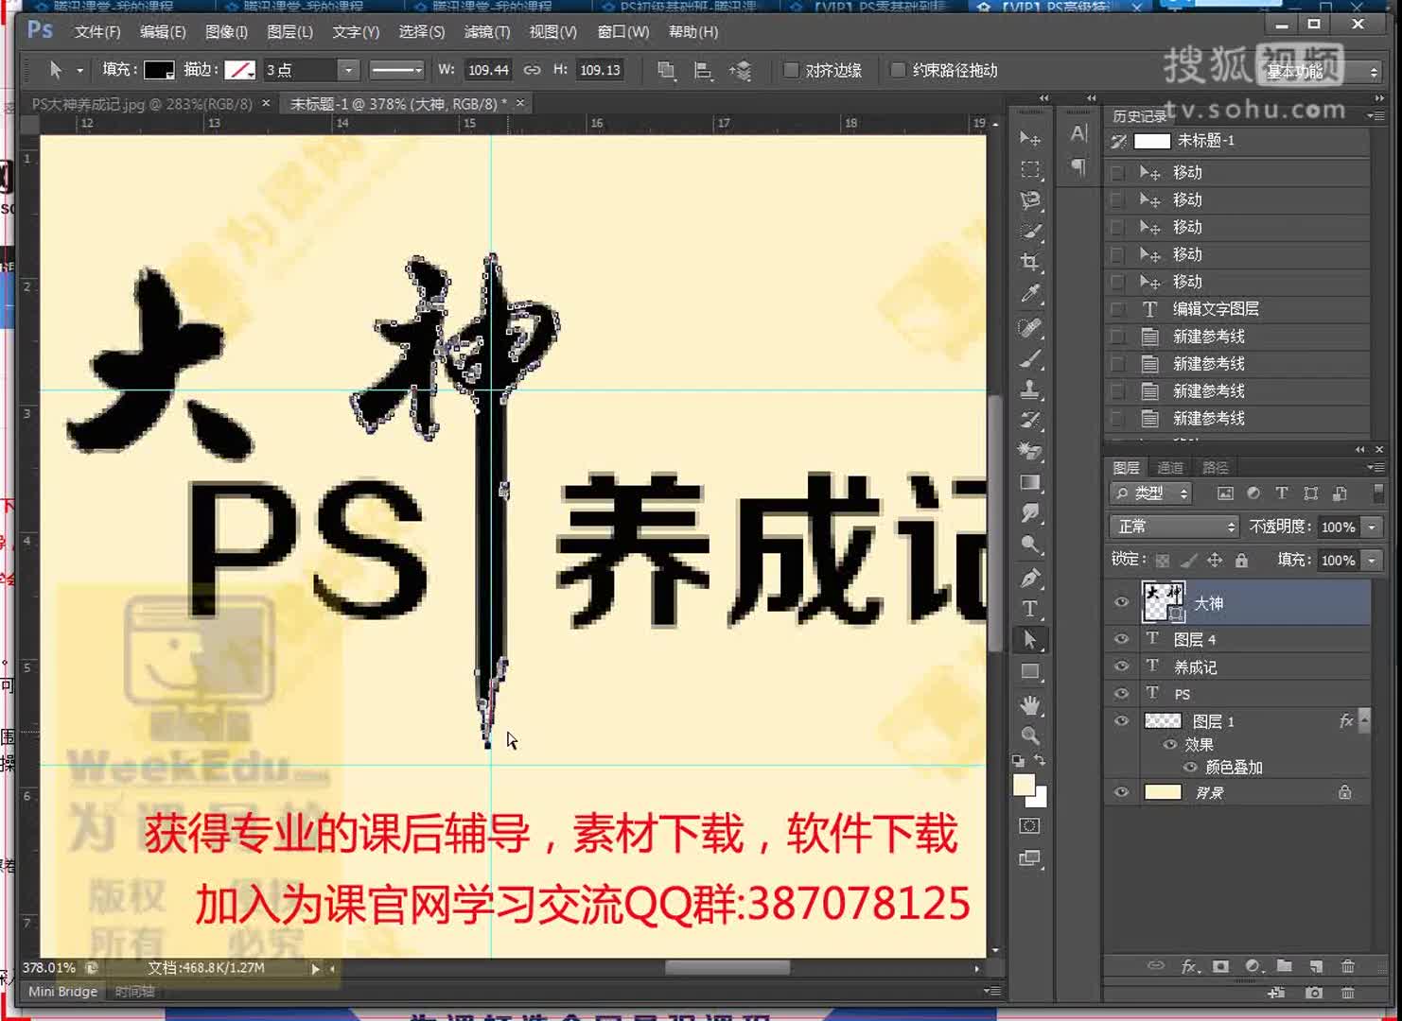Screen dimensions: 1402x1021
Task: Open the 不透明度 slider dropdown arrow
Action: coord(1372,527)
